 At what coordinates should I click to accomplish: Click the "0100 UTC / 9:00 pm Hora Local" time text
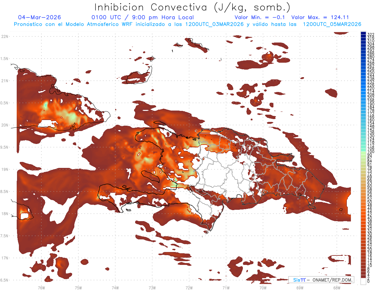[142, 17]
